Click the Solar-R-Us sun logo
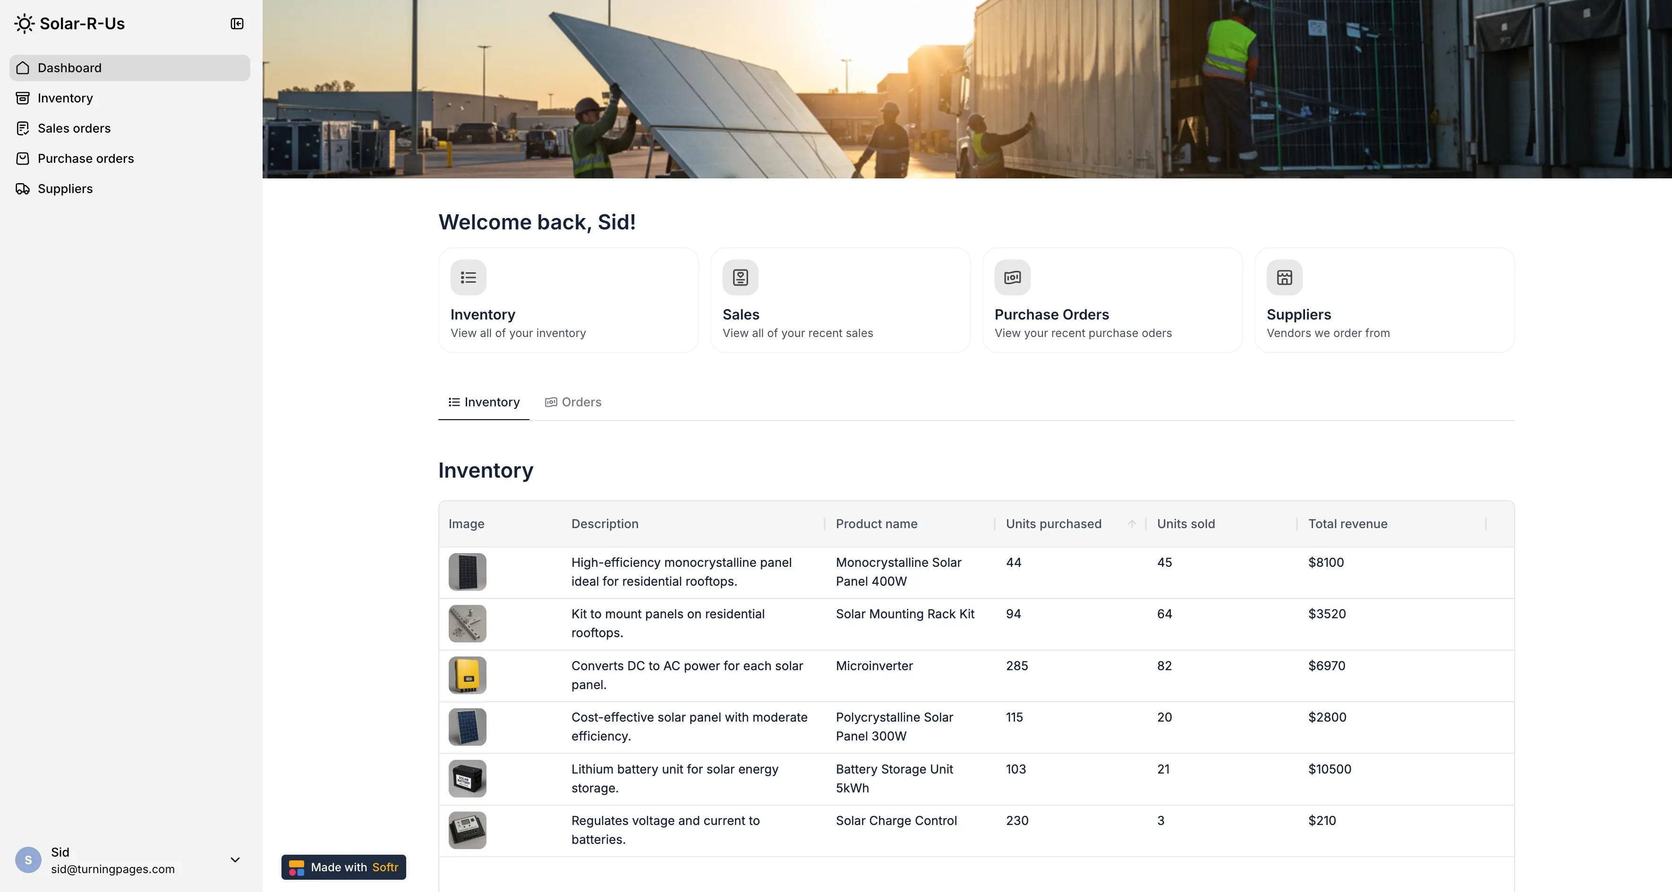The width and height of the screenshot is (1672, 892). (24, 24)
